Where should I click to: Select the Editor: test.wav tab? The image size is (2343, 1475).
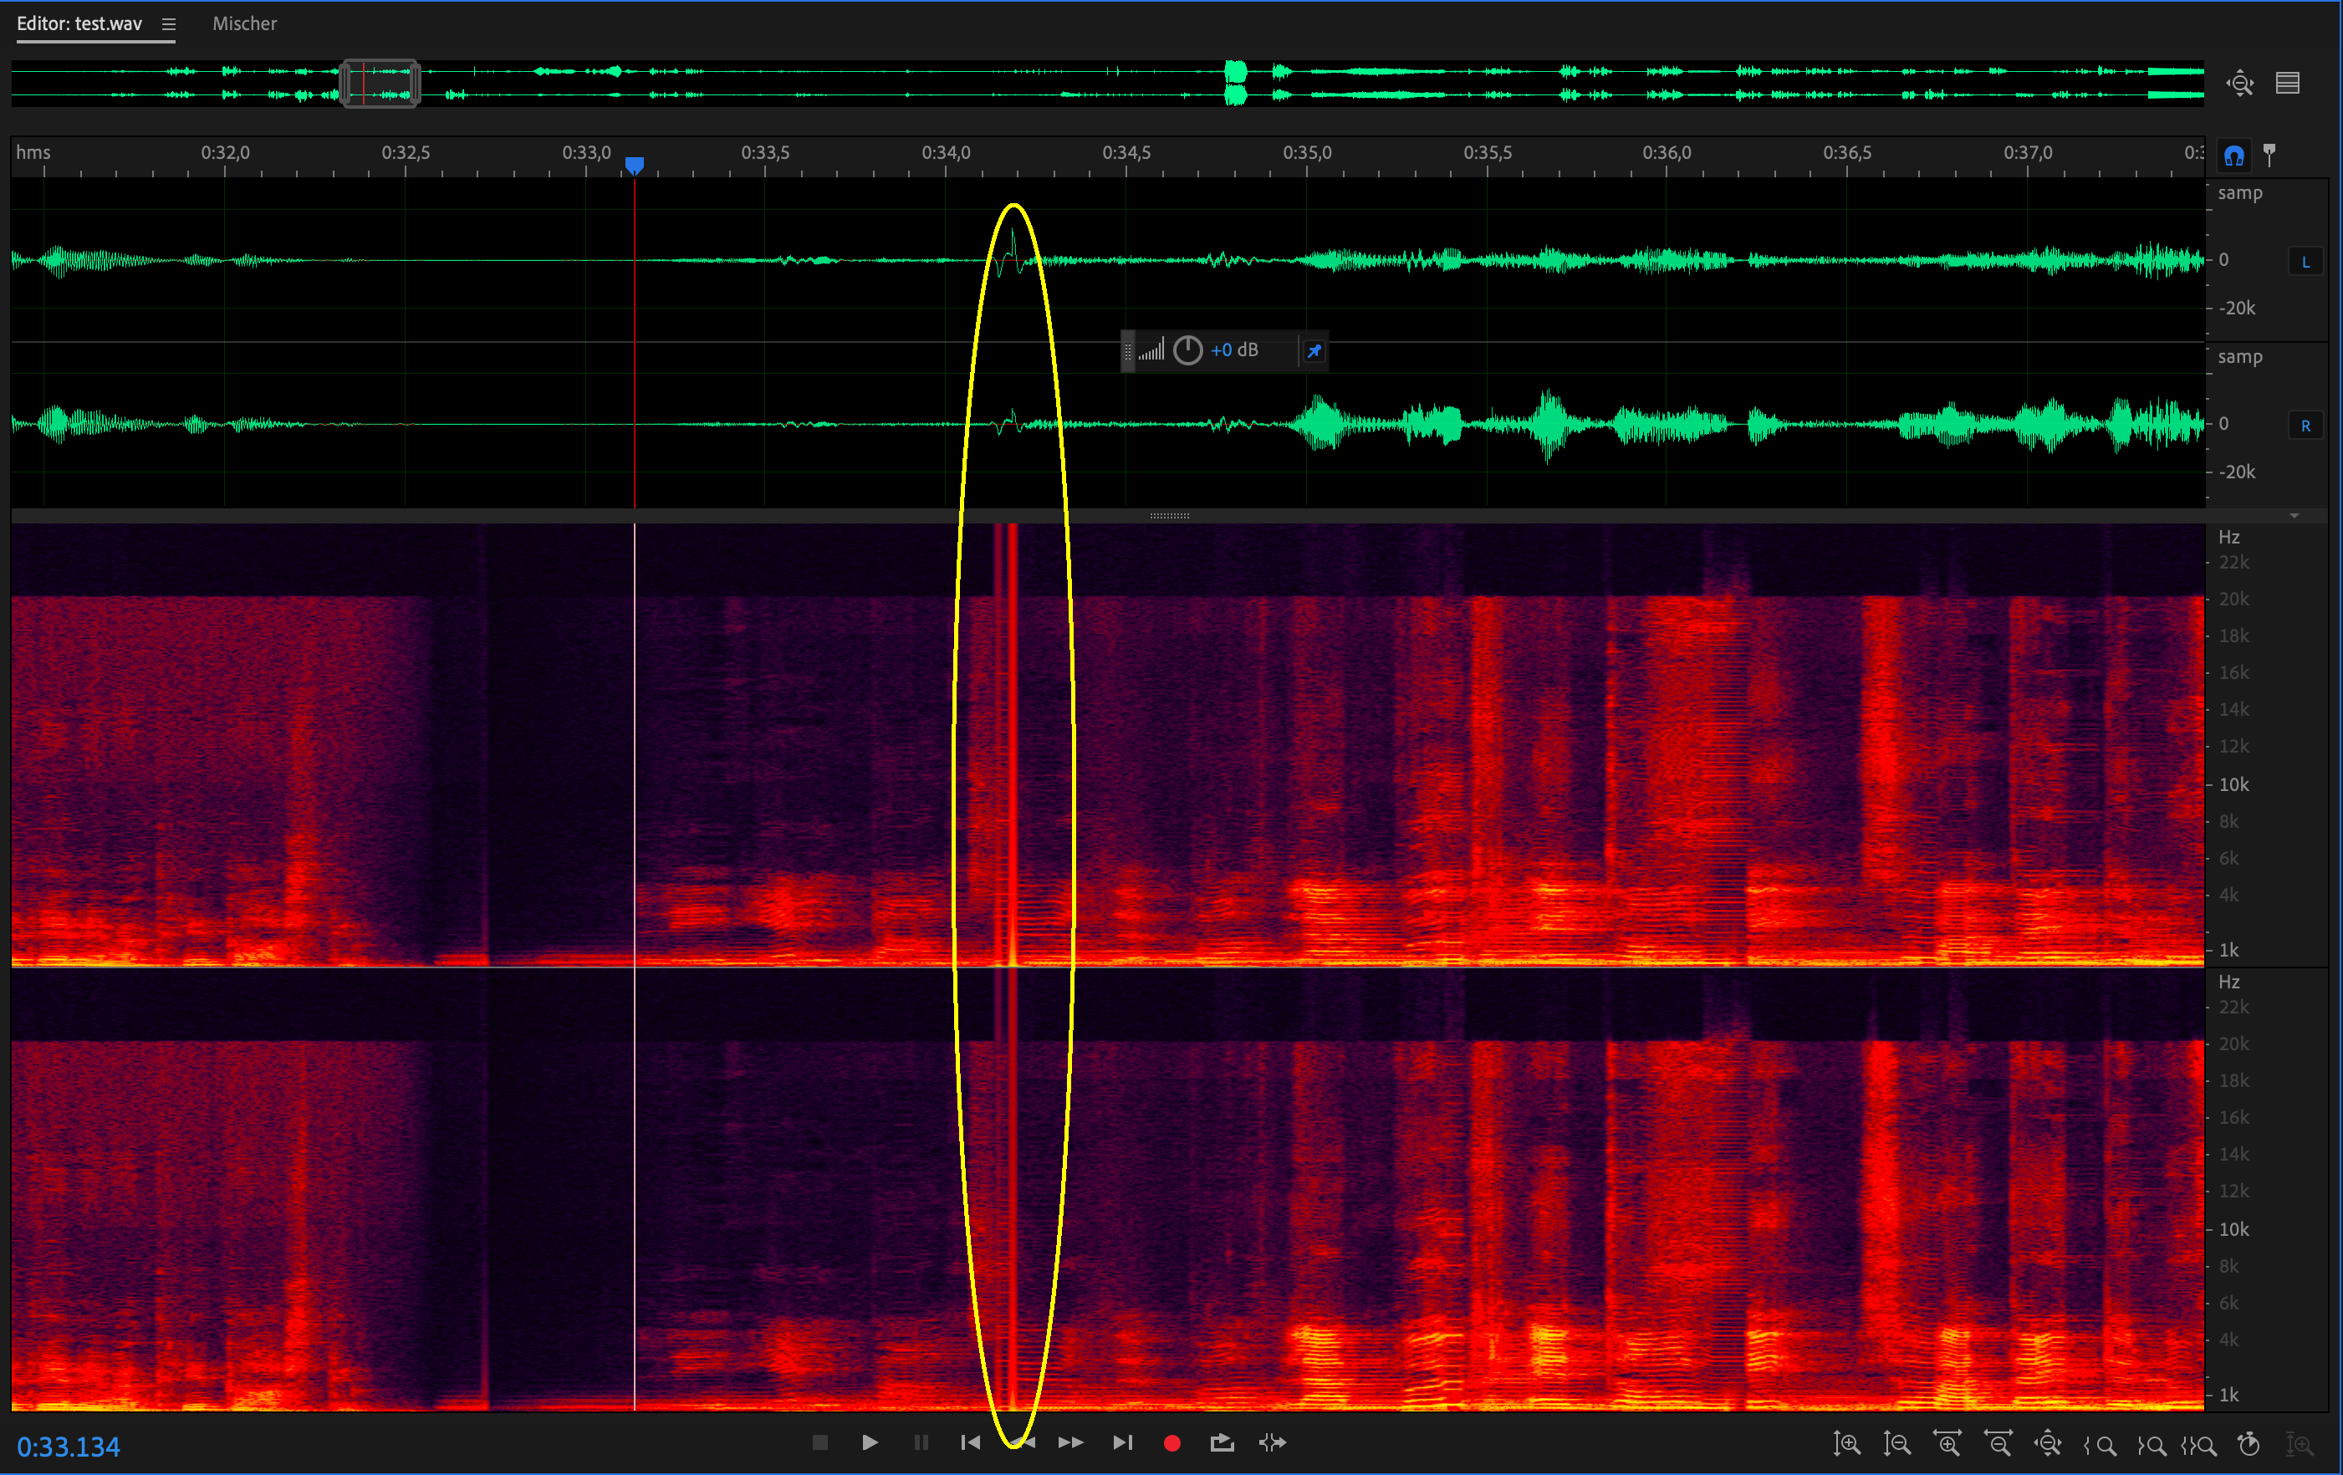point(79,23)
